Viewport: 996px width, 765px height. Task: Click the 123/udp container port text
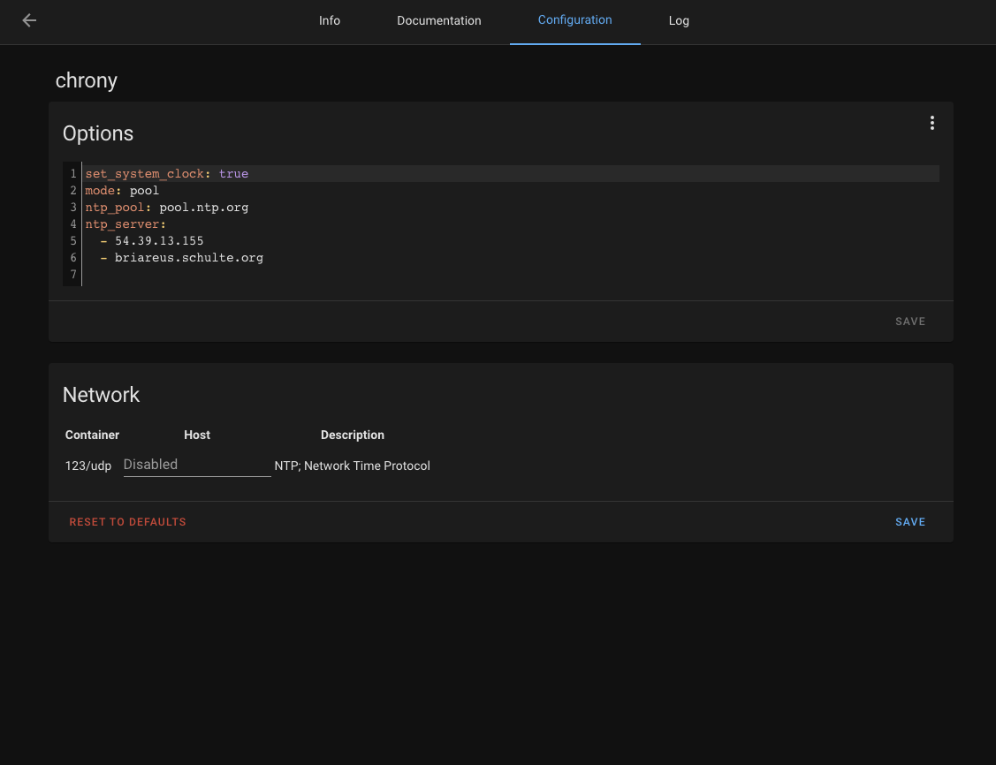tap(88, 466)
